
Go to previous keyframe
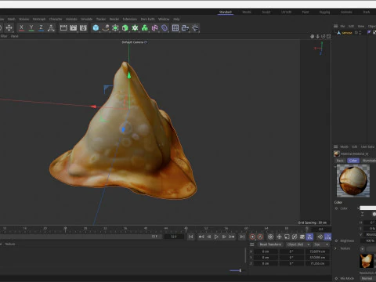(x=201, y=237)
